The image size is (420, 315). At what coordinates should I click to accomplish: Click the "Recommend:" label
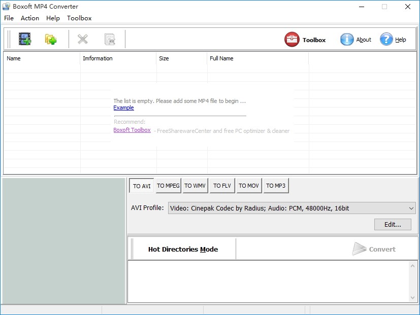(x=130, y=122)
